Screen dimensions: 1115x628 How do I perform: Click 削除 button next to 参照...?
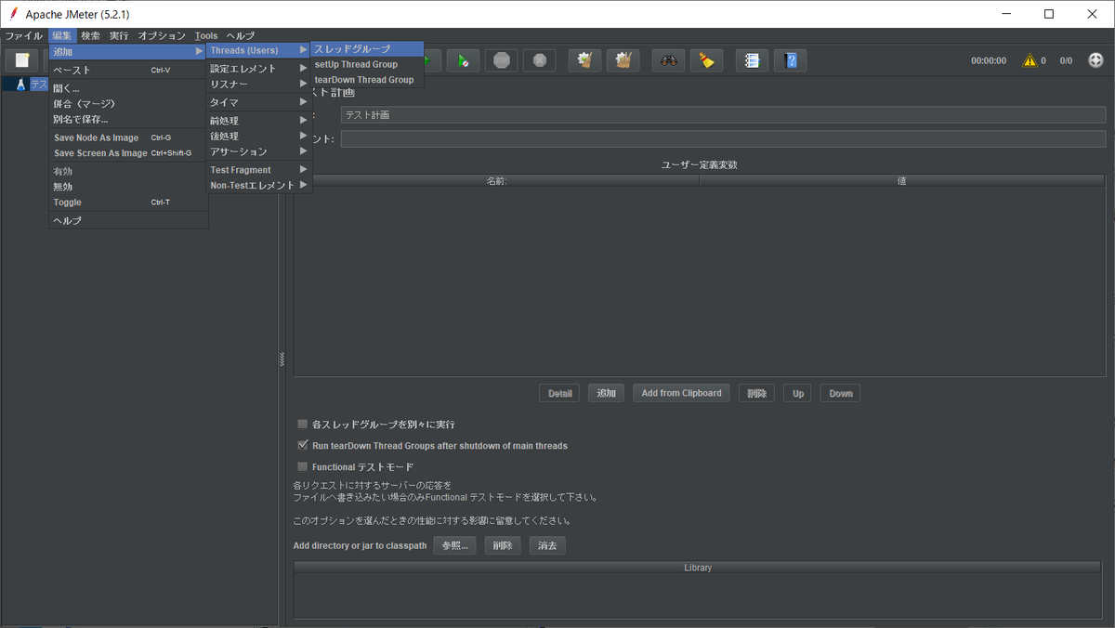pyautogui.click(x=503, y=545)
